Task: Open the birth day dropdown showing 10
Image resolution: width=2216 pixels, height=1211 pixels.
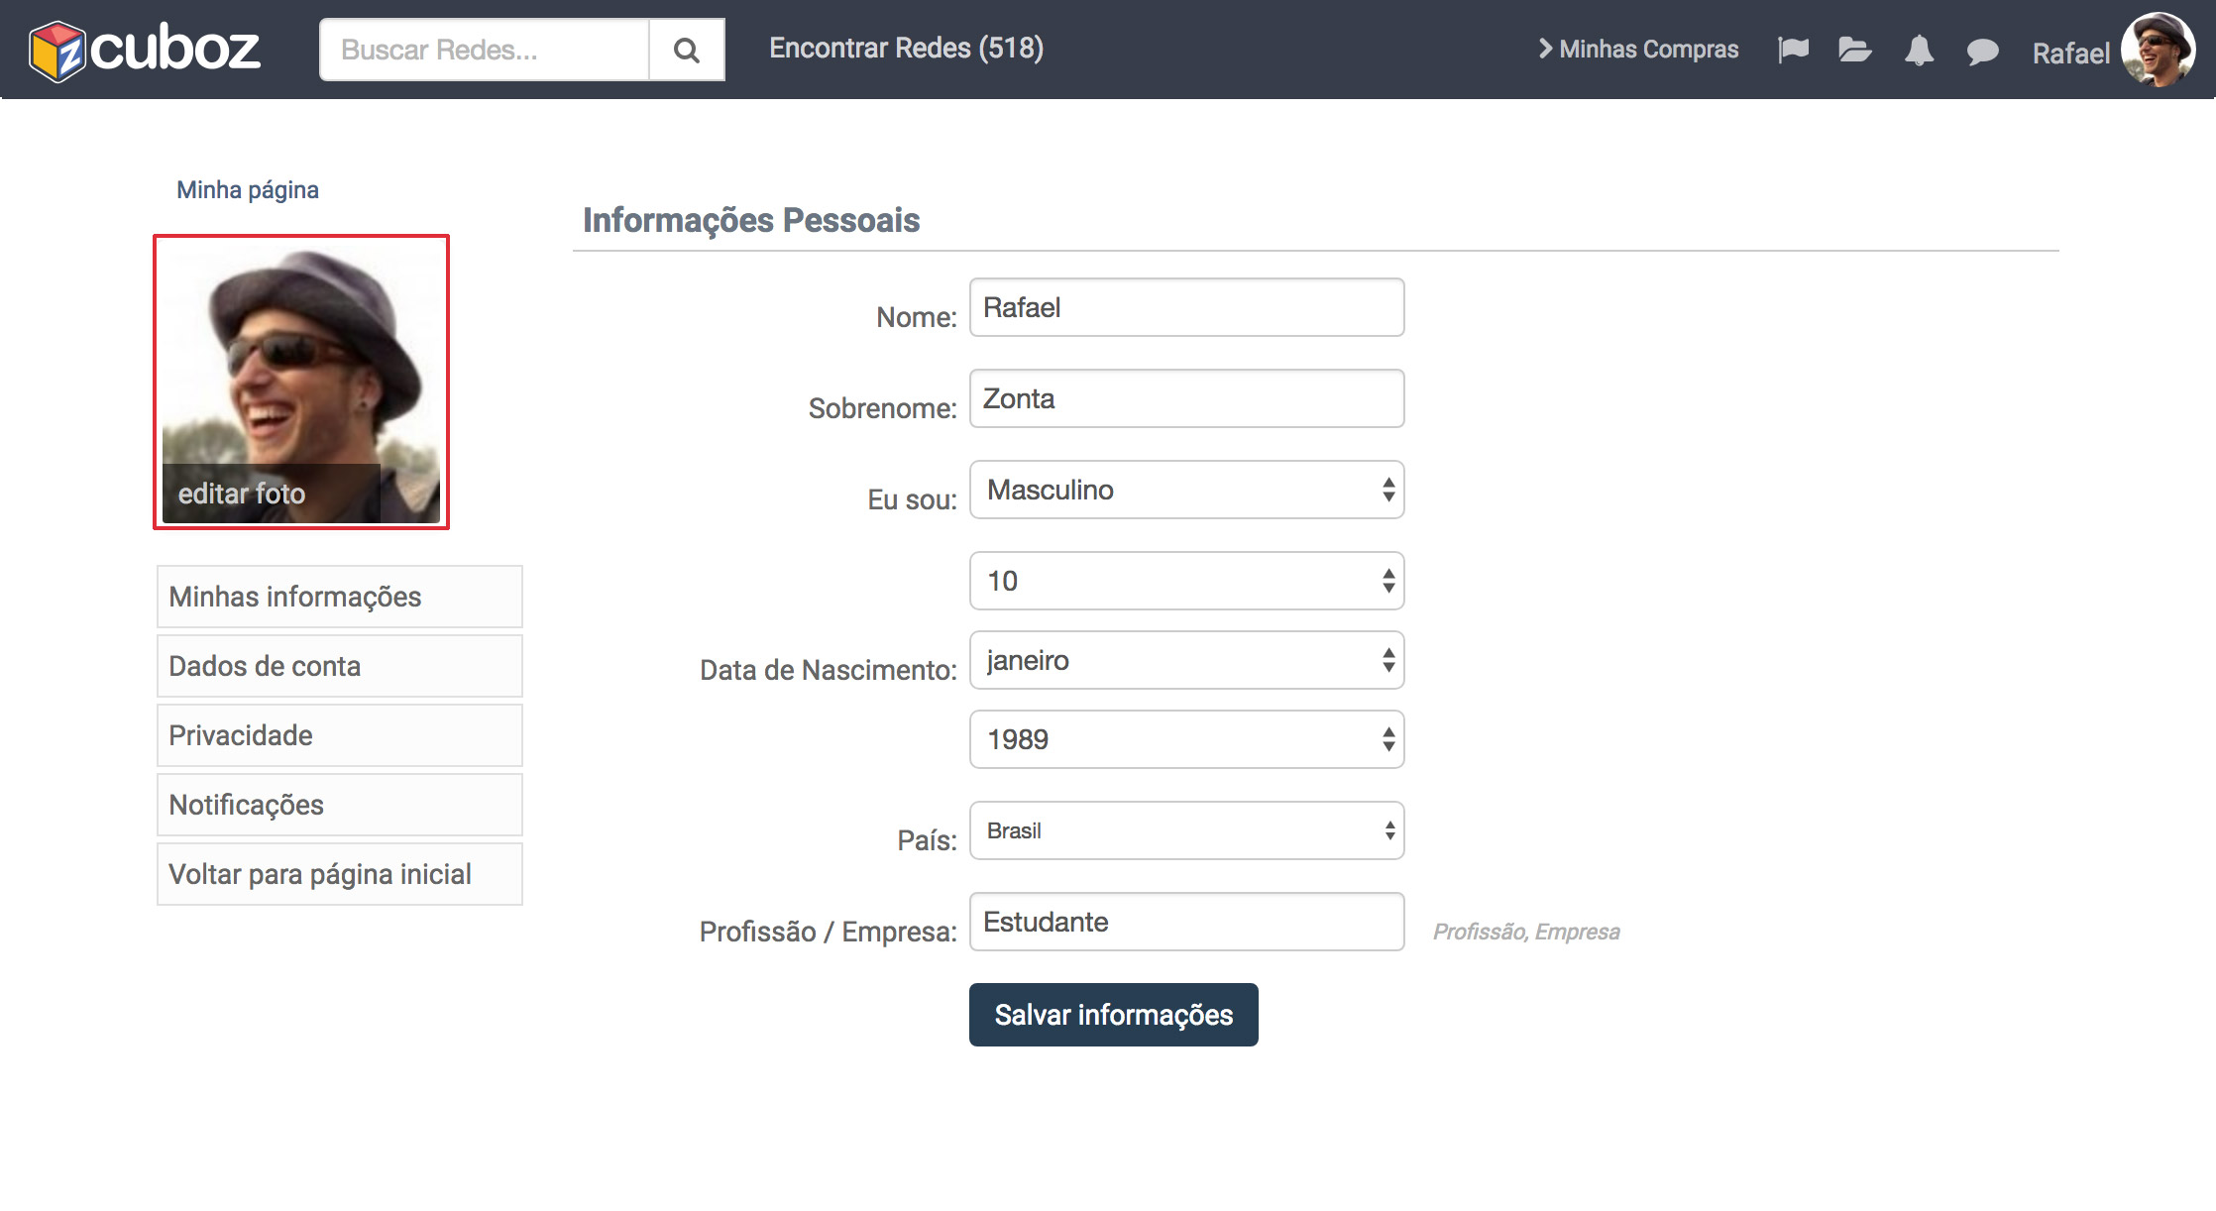Action: coord(1186,581)
